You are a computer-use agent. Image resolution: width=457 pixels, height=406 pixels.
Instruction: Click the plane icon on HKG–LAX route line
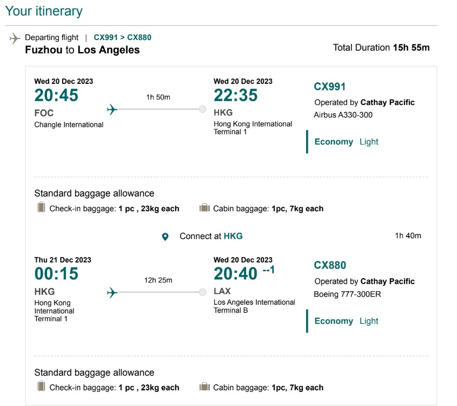112,292
